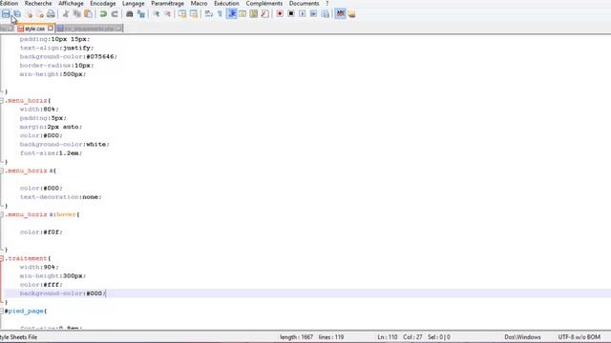Open the Documents menu

(304, 3)
